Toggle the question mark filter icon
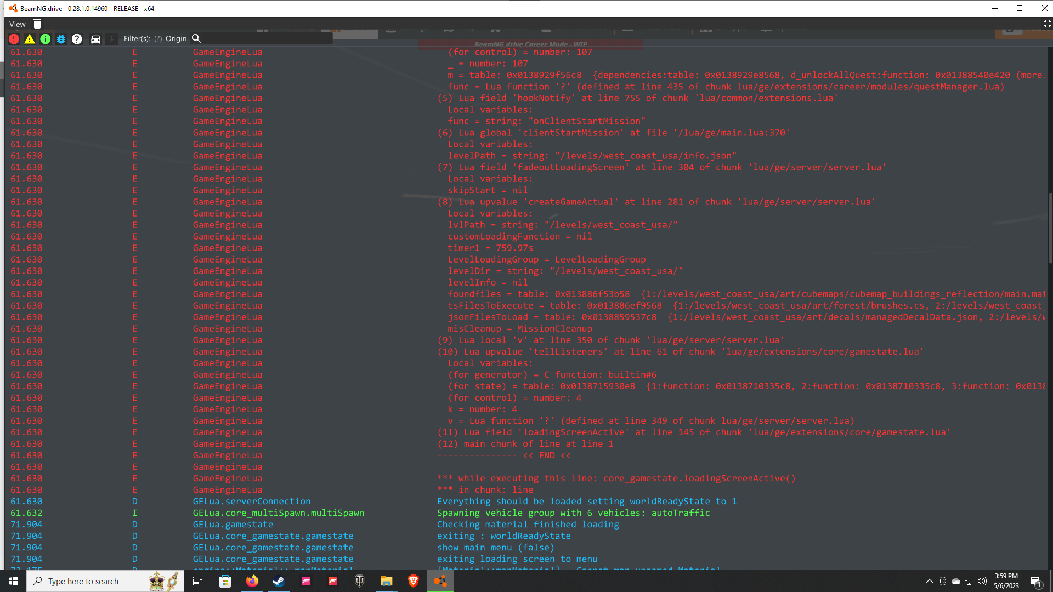Image resolution: width=1053 pixels, height=592 pixels. click(77, 39)
